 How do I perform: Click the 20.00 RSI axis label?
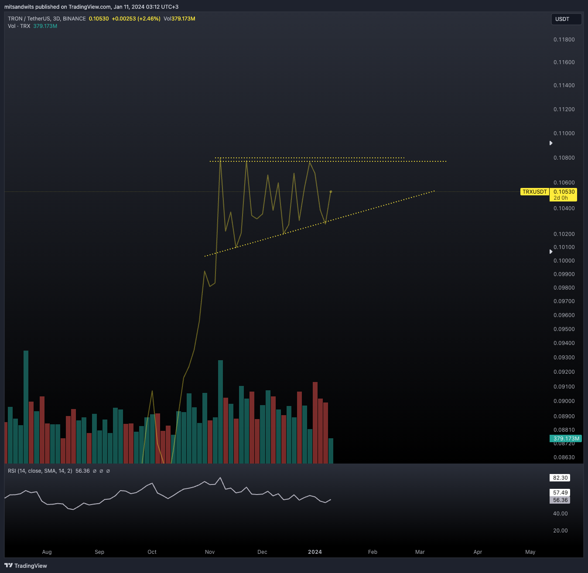tap(560, 531)
